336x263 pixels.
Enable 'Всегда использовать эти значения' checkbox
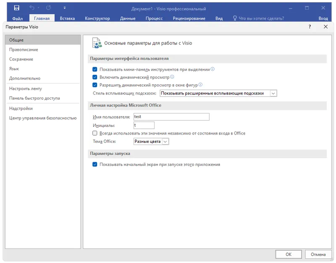(95, 133)
